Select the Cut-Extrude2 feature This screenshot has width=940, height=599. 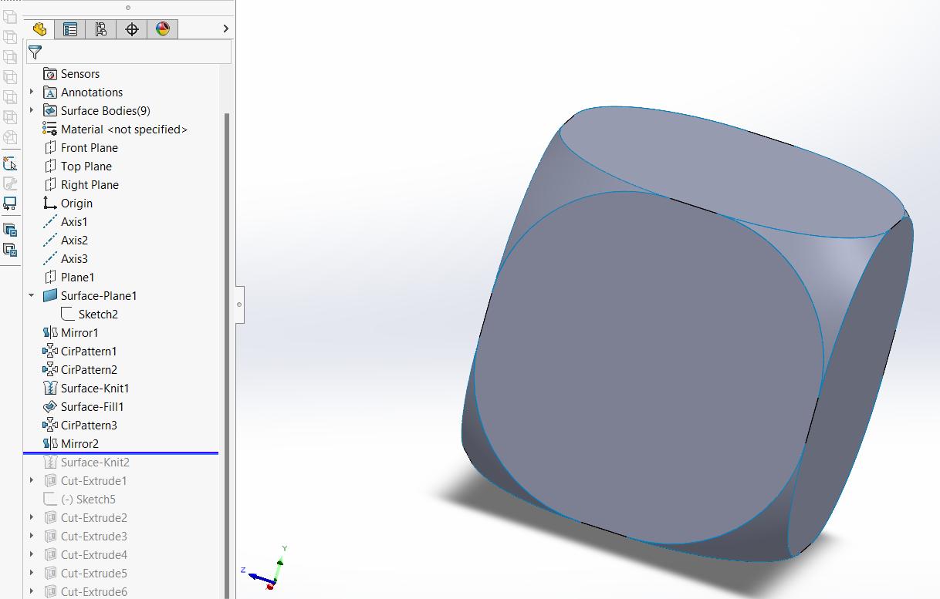86,518
